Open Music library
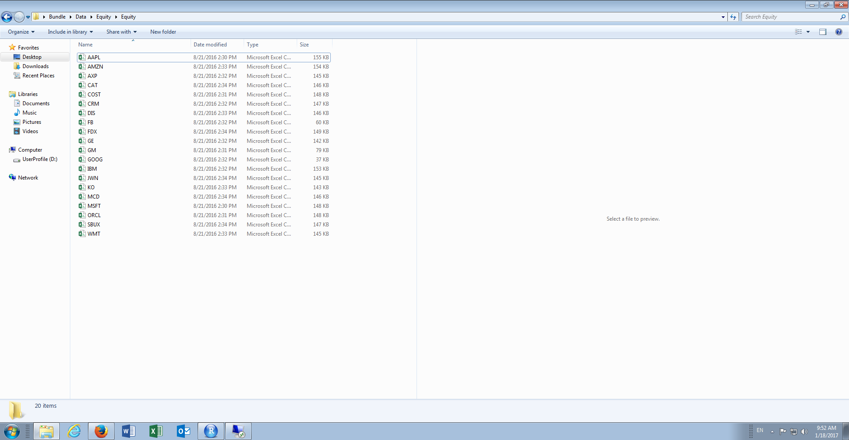Screen dimensions: 849x440 29,113
